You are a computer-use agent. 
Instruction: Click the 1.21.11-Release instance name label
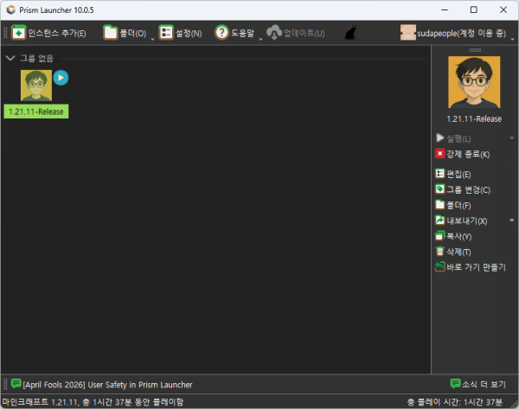[x=36, y=112]
